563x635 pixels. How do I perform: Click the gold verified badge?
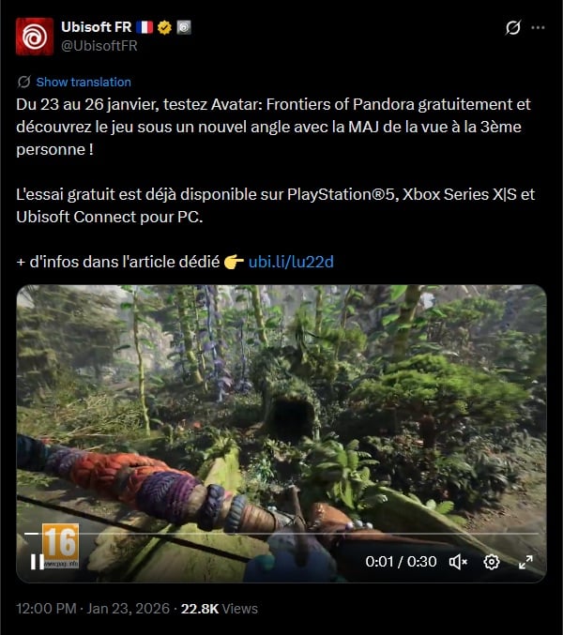click(x=164, y=27)
